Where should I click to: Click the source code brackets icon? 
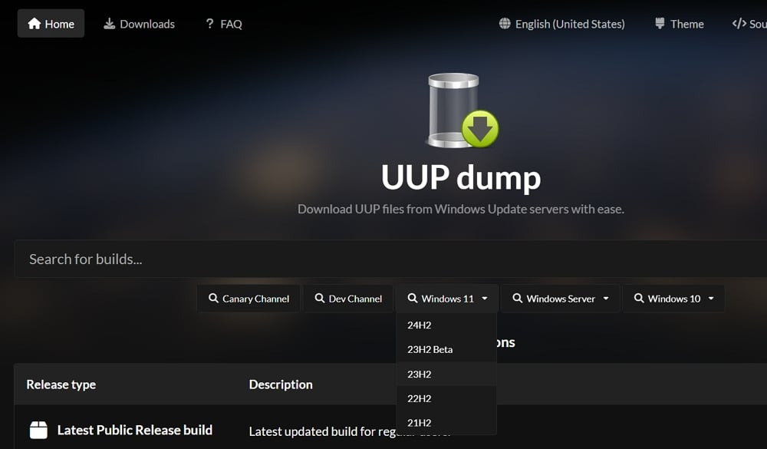pyautogui.click(x=739, y=24)
